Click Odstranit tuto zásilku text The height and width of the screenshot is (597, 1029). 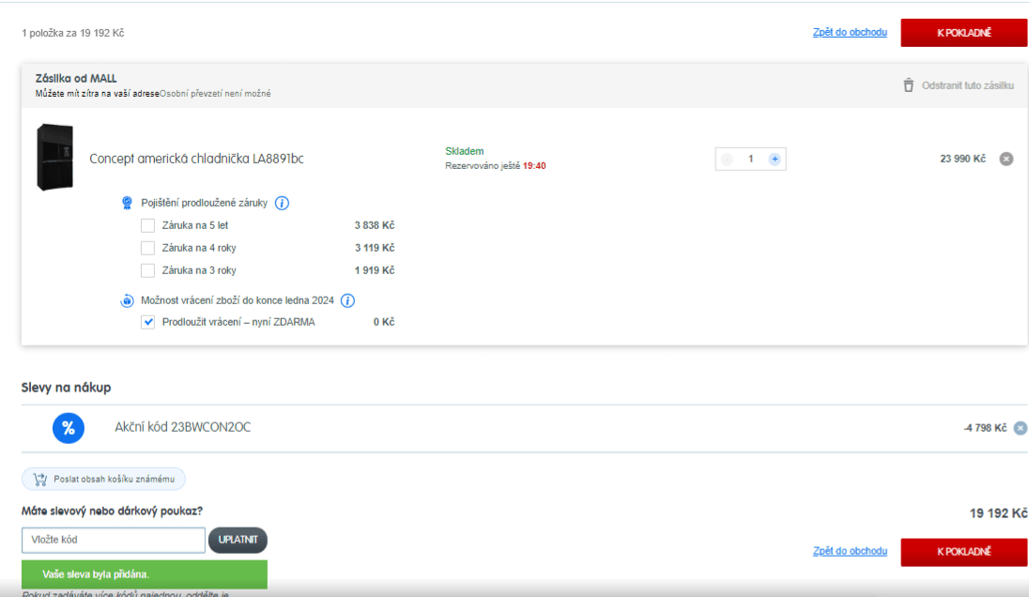point(967,86)
